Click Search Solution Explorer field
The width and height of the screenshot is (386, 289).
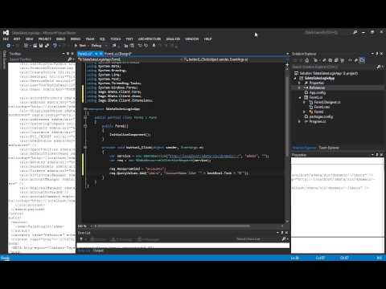pos(334,67)
